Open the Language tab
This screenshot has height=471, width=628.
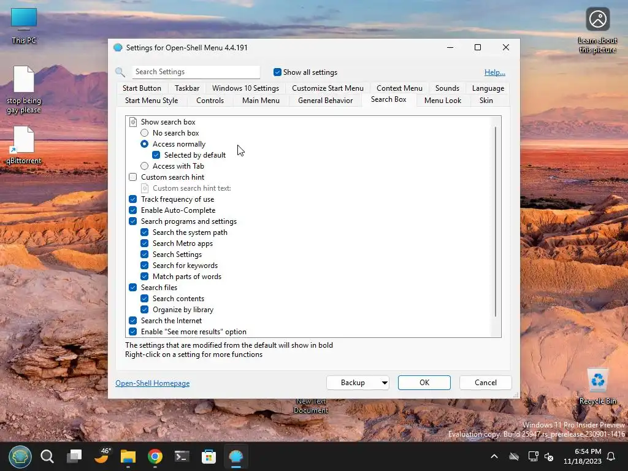point(488,88)
